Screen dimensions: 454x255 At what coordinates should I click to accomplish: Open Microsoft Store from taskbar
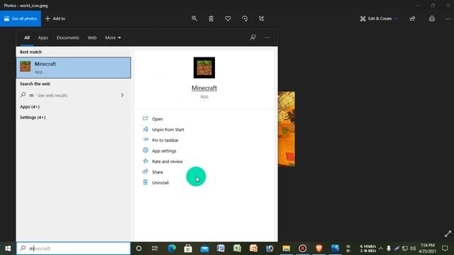coord(188,249)
